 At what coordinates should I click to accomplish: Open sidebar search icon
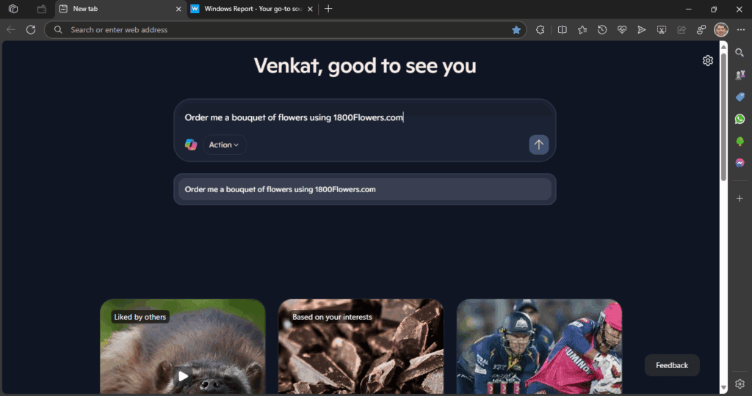point(740,53)
